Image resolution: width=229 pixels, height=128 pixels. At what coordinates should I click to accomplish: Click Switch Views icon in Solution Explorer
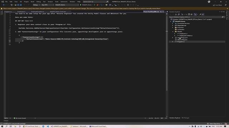pos(179,14)
